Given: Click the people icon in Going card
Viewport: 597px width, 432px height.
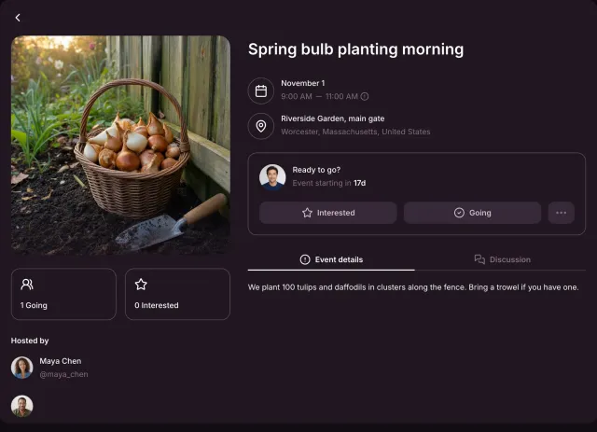Looking at the screenshot, I should (27, 285).
